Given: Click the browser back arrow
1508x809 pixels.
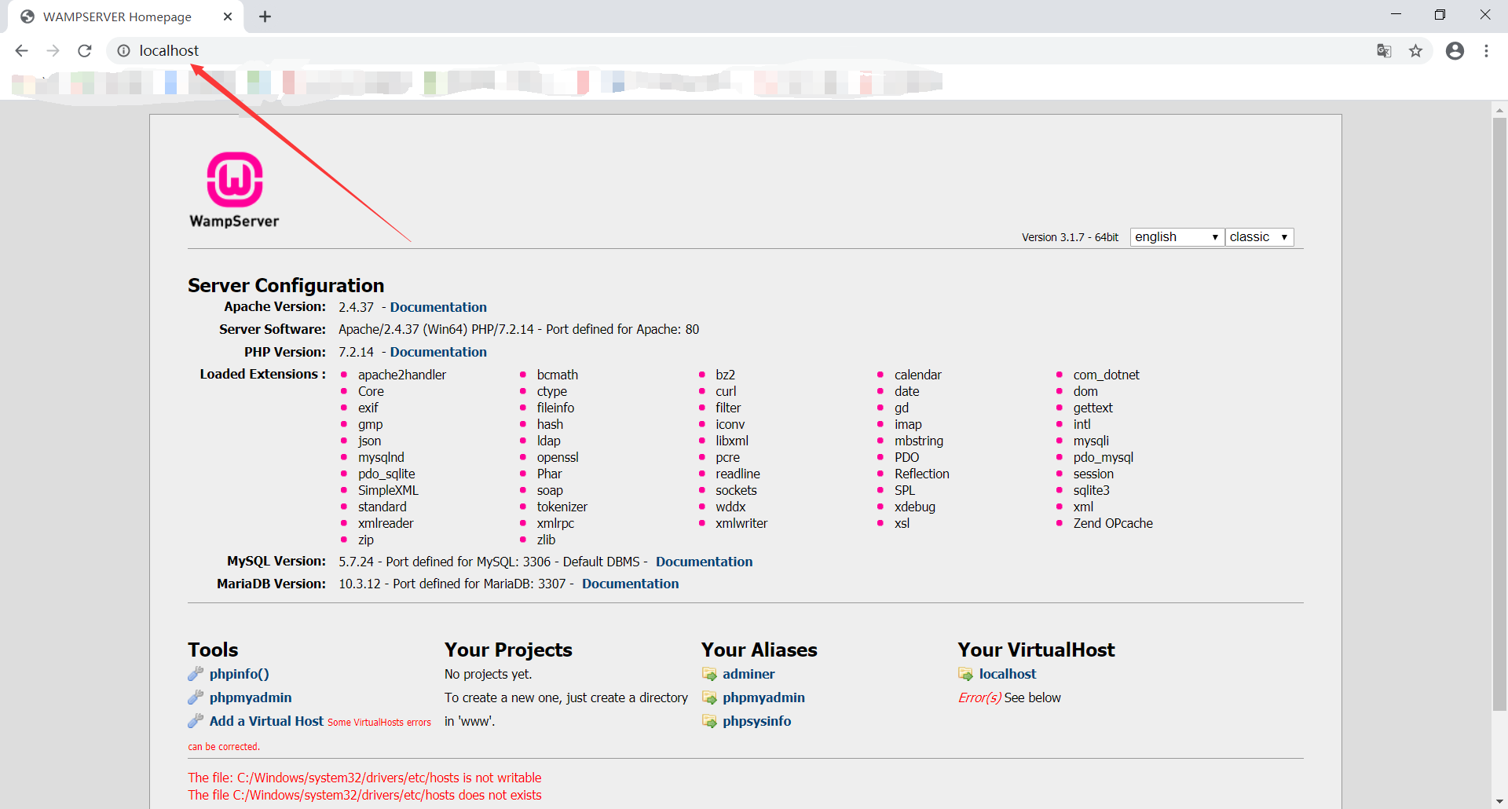Looking at the screenshot, I should point(21,51).
